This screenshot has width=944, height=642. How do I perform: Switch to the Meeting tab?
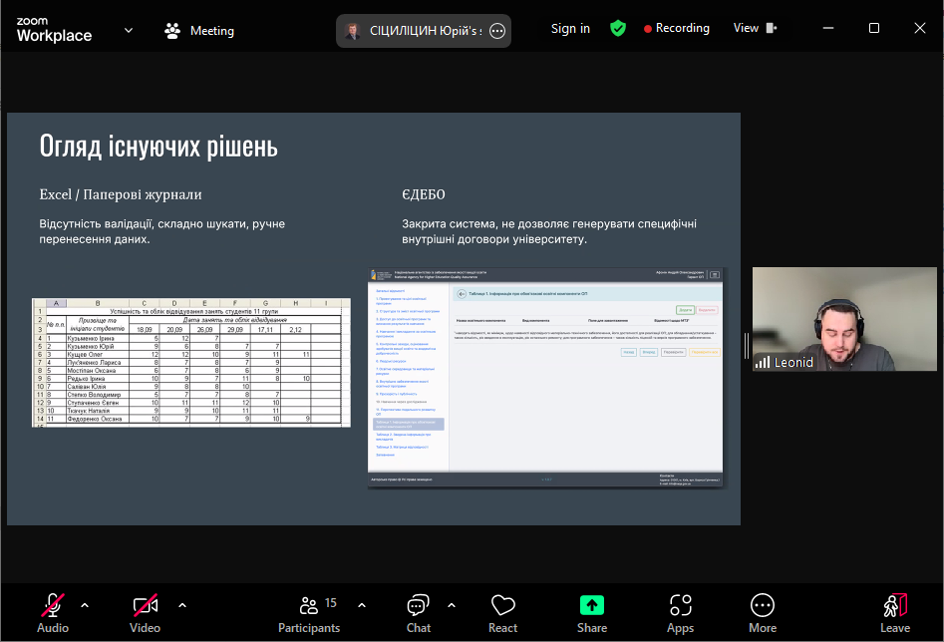pyautogui.click(x=199, y=30)
